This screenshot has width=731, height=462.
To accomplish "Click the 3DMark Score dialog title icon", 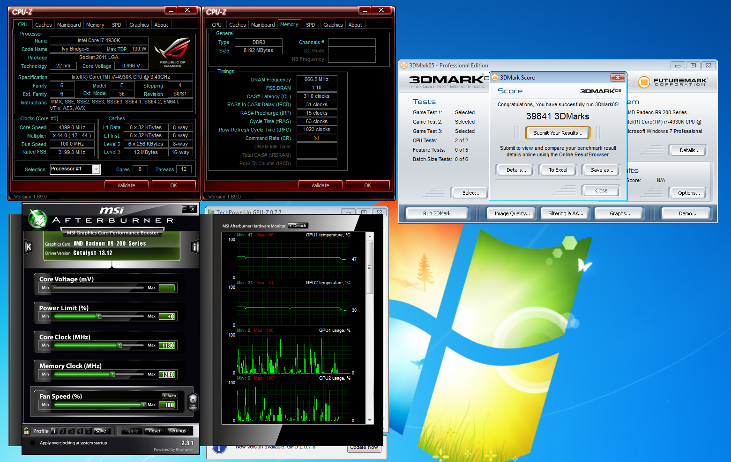I will tap(494, 77).
